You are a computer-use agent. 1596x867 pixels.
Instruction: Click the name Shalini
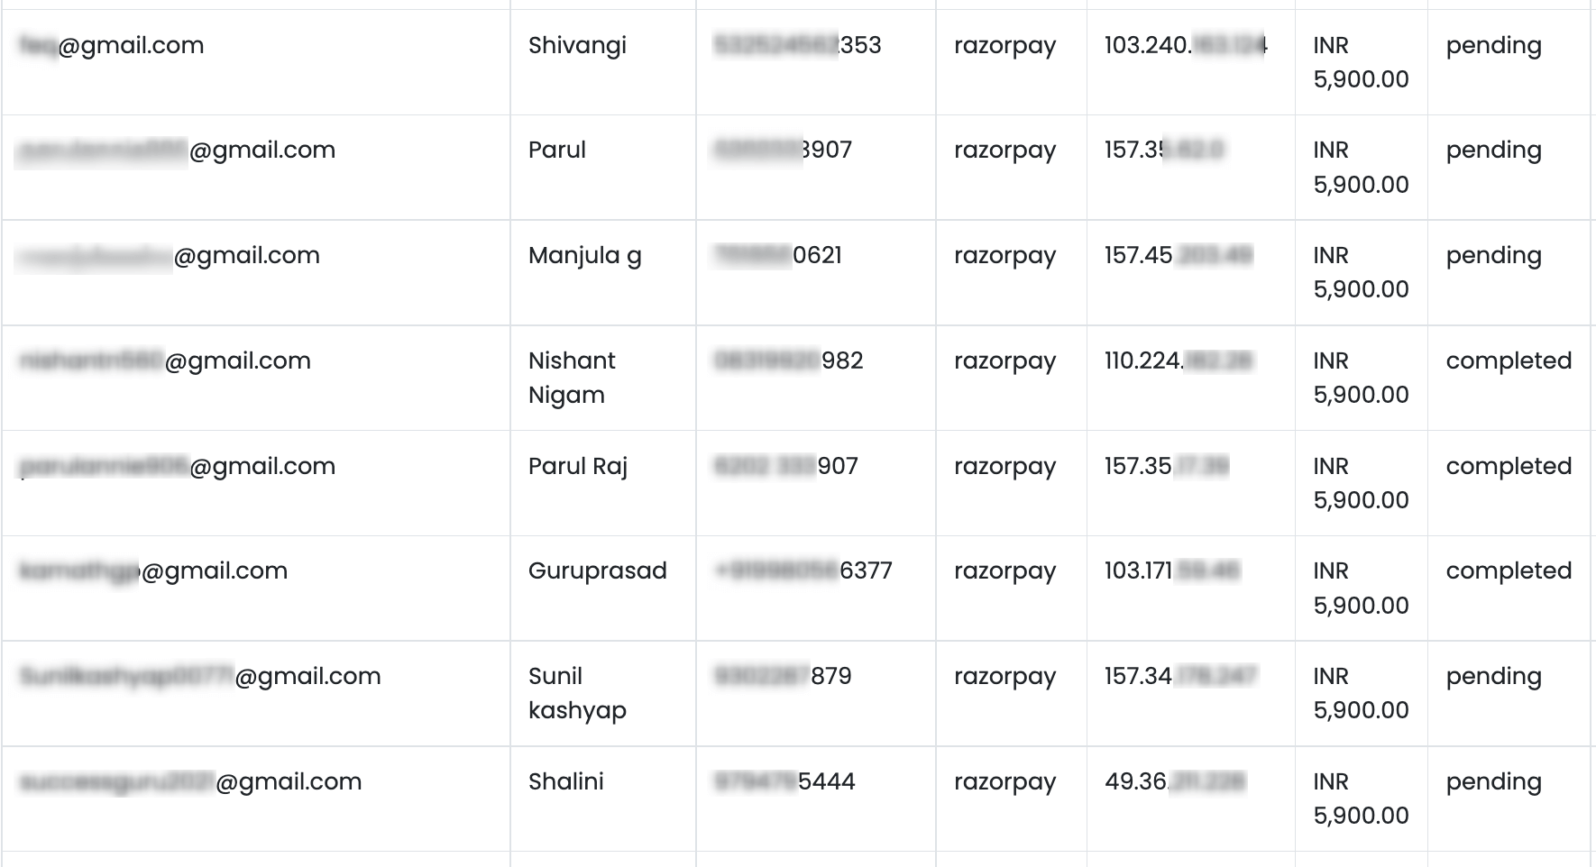565,781
